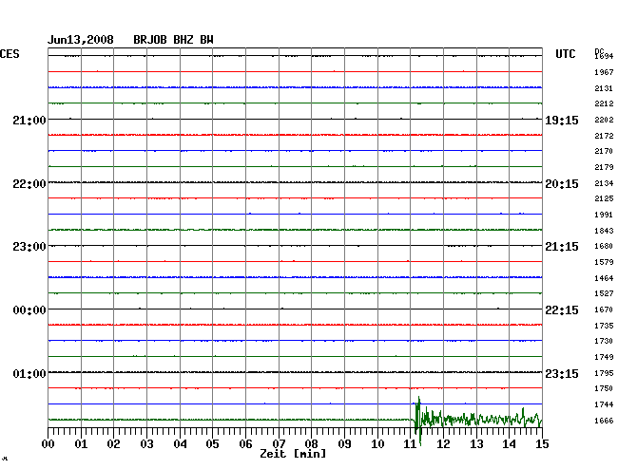Click minute 15 on the time axis

[542, 444]
